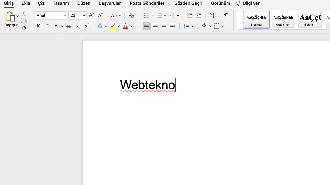
Task: Use the sort icon to order text
Action: pos(212,16)
